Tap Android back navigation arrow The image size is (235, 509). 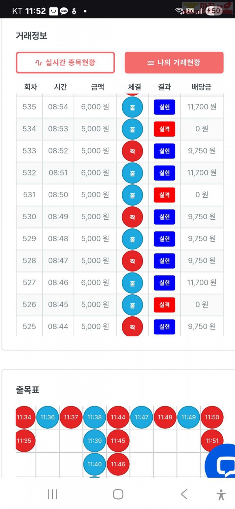(184, 494)
